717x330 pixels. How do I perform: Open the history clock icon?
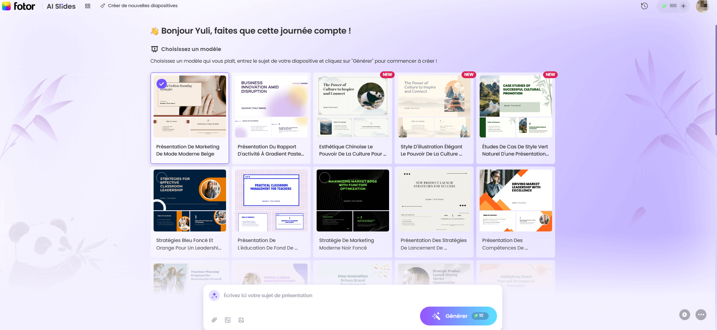click(x=644, y=6)
